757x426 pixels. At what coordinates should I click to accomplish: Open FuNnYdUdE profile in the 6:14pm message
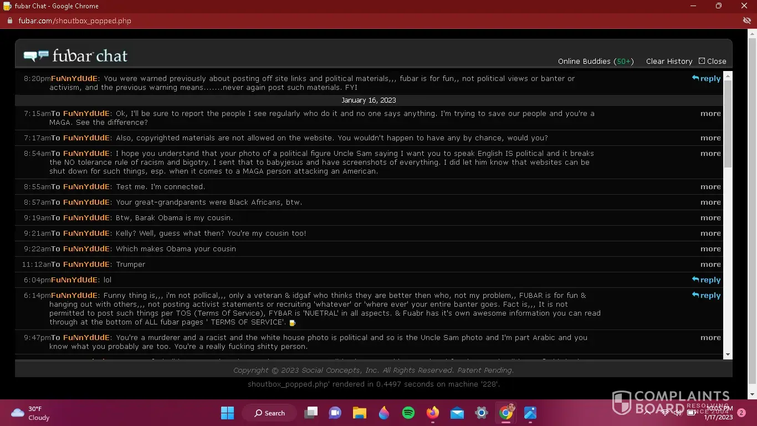(x=74, y=296)
